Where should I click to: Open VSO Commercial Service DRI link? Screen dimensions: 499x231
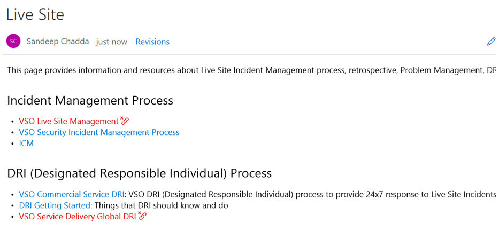[71, 194]
